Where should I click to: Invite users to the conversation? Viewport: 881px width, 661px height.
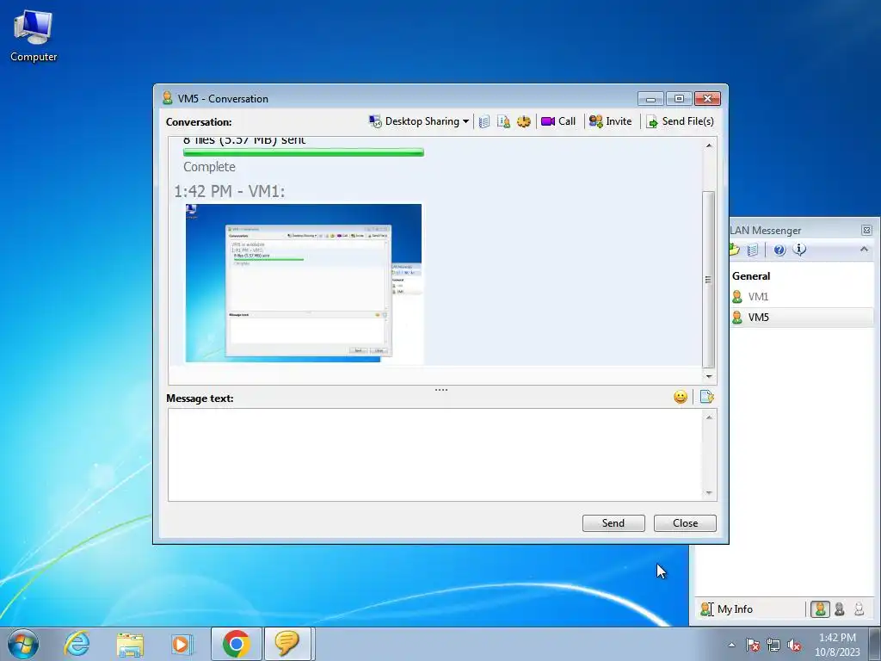[x=610, y=121]
